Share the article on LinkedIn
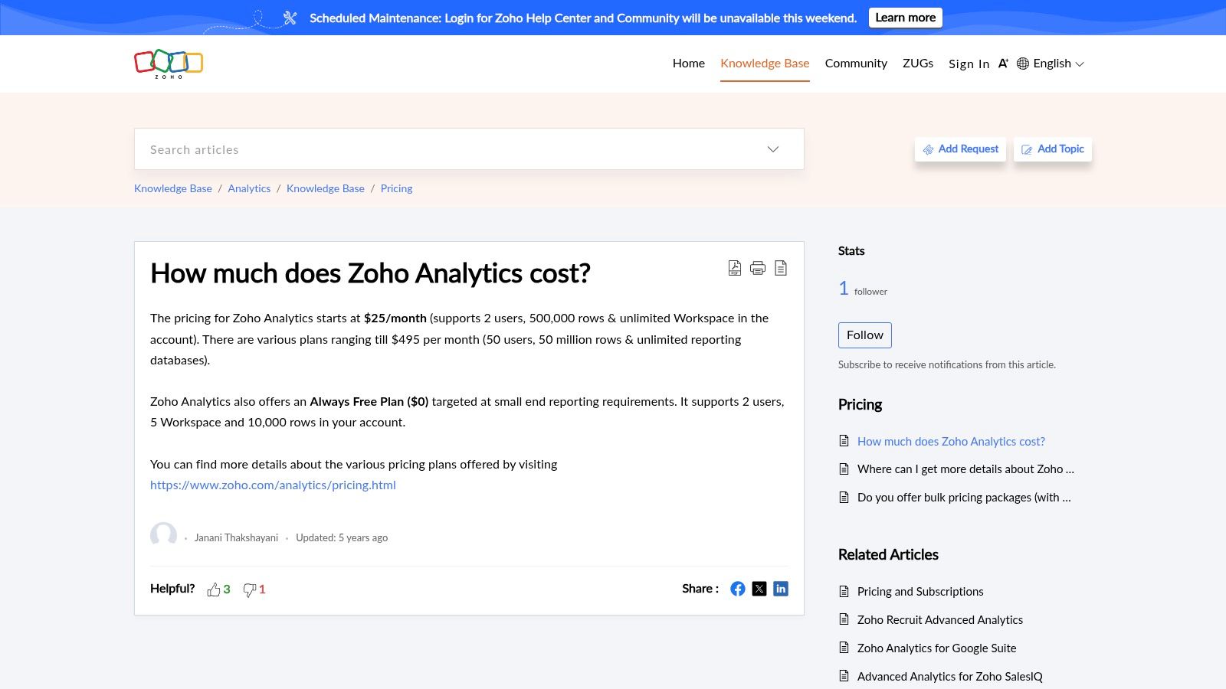Viewport: 1226px width, 689px height. tap(780, 589)
